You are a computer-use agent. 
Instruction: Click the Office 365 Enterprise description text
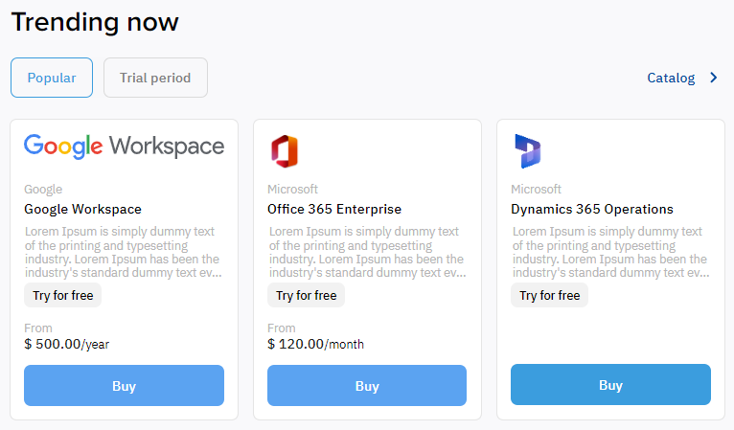click(367, 252)
